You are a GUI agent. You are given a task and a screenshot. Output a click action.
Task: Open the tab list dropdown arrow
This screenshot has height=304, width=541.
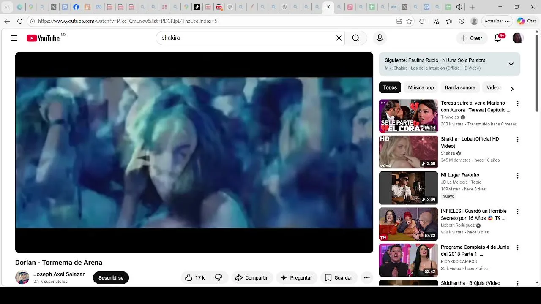(7, 7)
